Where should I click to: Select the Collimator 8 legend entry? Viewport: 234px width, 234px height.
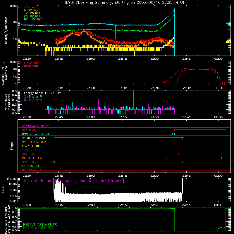tap(33, 97)
